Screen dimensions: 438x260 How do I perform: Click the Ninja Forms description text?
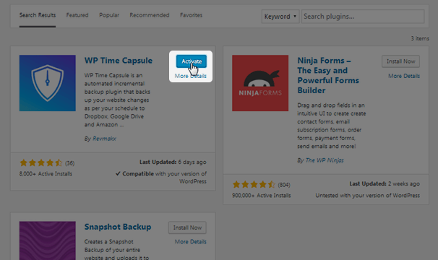click(332, 126)
